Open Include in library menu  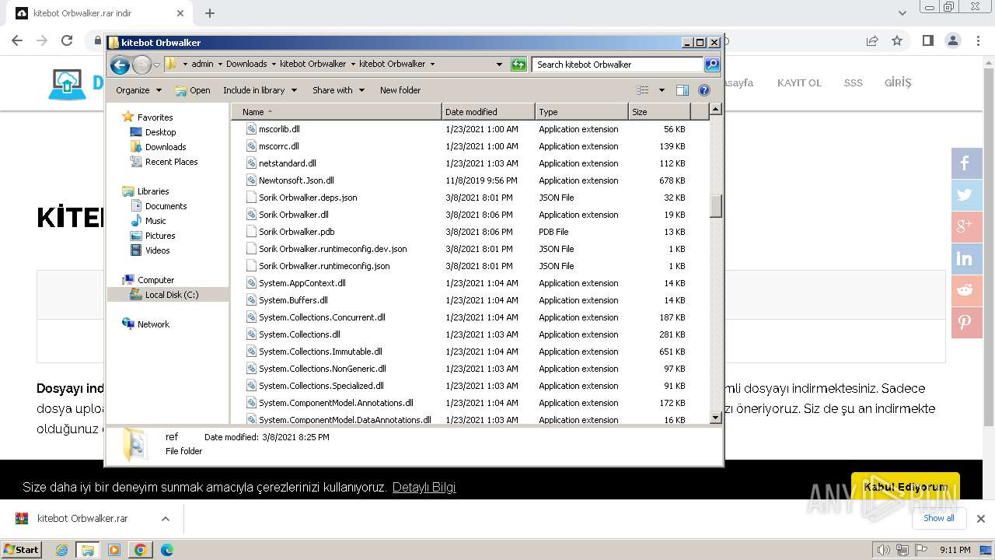pos(260,90)
